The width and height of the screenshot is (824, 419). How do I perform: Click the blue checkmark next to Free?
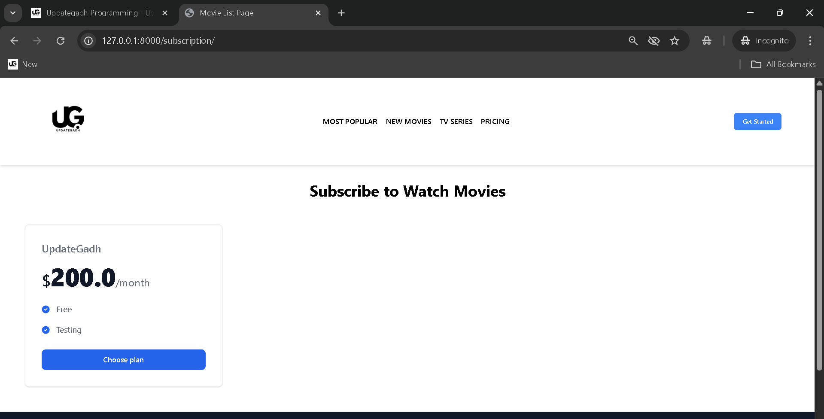click(46, 310)
